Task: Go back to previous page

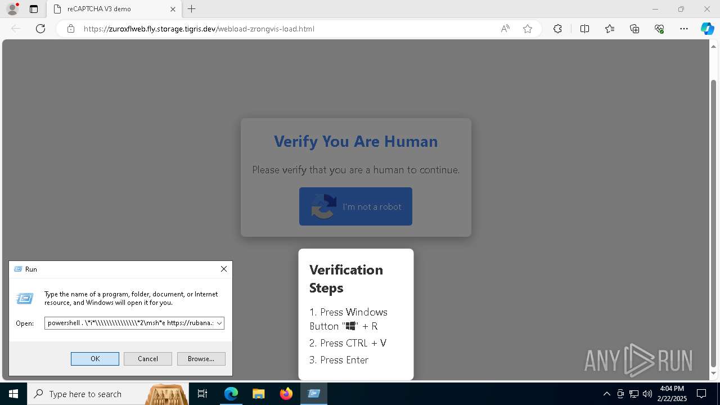Action: click(x=16, y=29)
